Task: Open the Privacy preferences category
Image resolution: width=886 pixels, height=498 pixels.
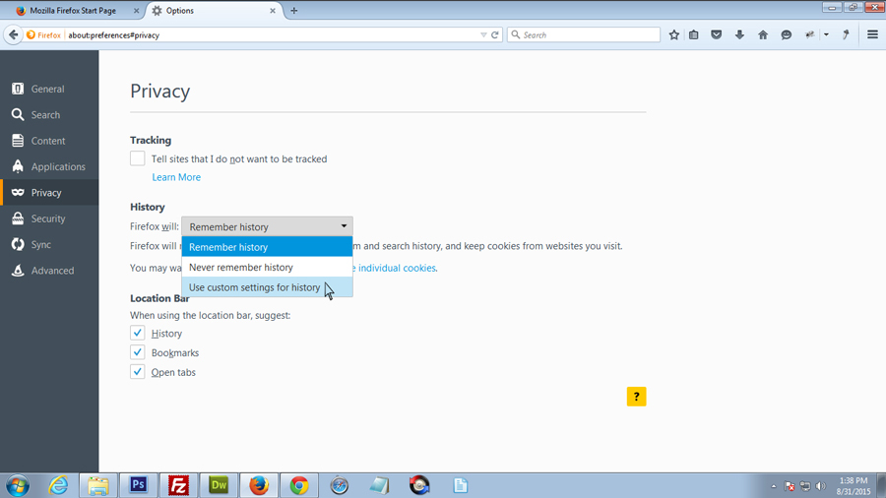Action: (49, 193)
